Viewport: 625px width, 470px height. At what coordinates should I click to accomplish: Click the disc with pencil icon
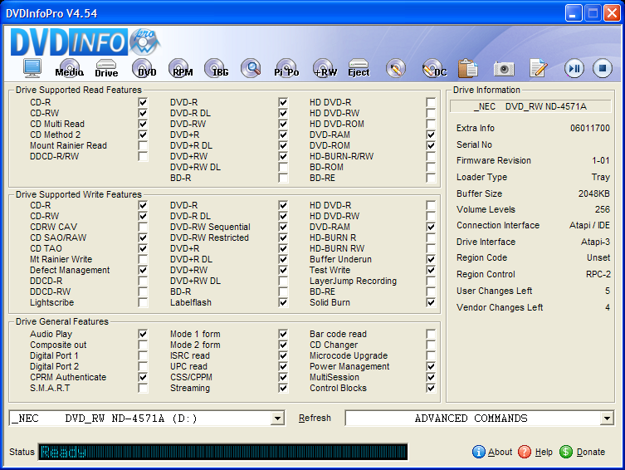pos(396,68)
